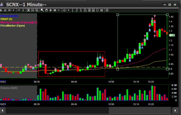The height and width of the screenshot is (115, 181).
Task: Click the zoom-in grid icon
Action: pos(28,10)
